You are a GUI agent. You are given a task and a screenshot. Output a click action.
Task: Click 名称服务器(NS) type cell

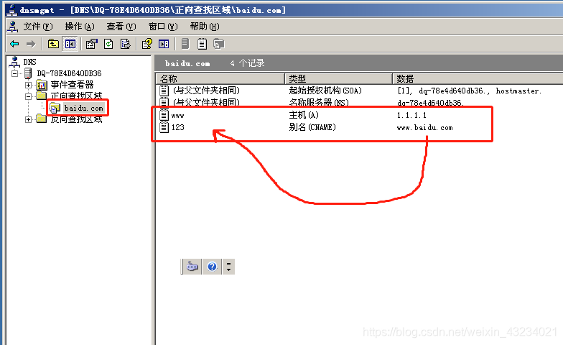[319, 102]
